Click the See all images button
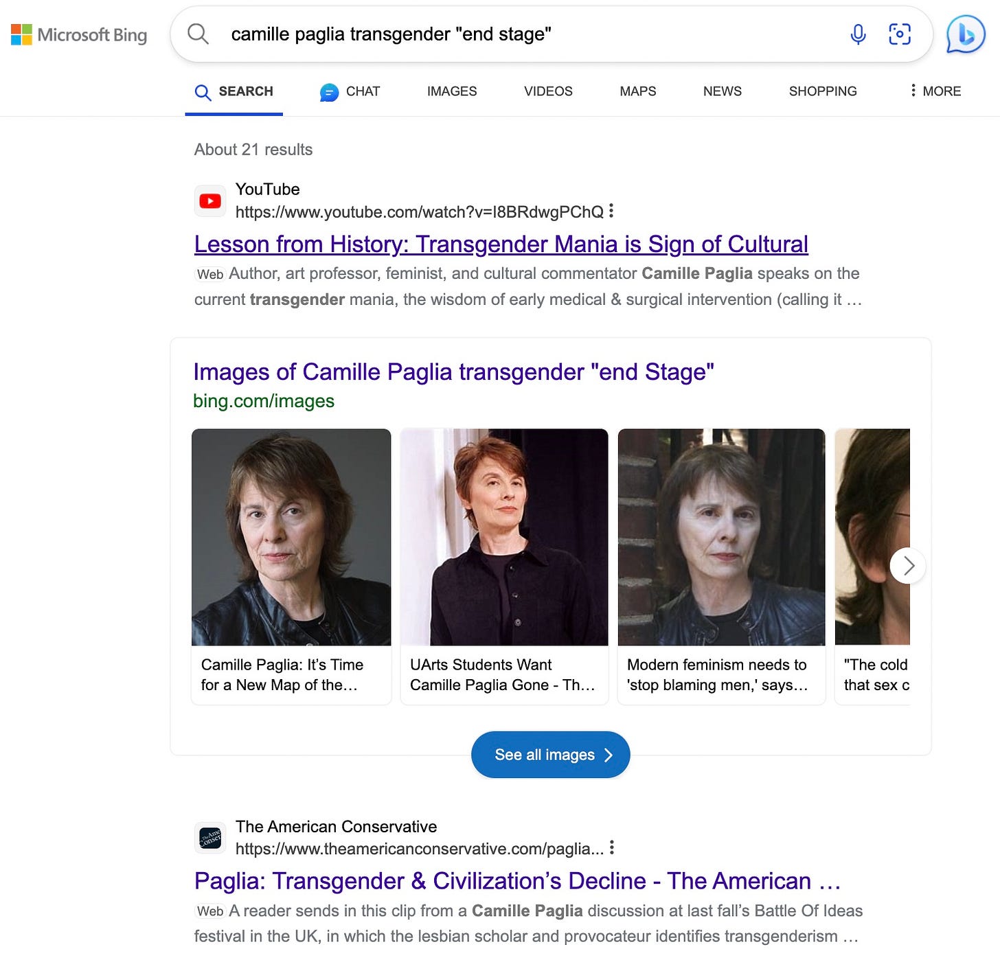 [551, 755]
